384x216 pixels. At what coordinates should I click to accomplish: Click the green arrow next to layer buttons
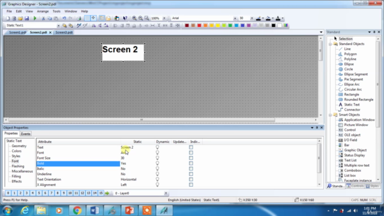point(107,193)
